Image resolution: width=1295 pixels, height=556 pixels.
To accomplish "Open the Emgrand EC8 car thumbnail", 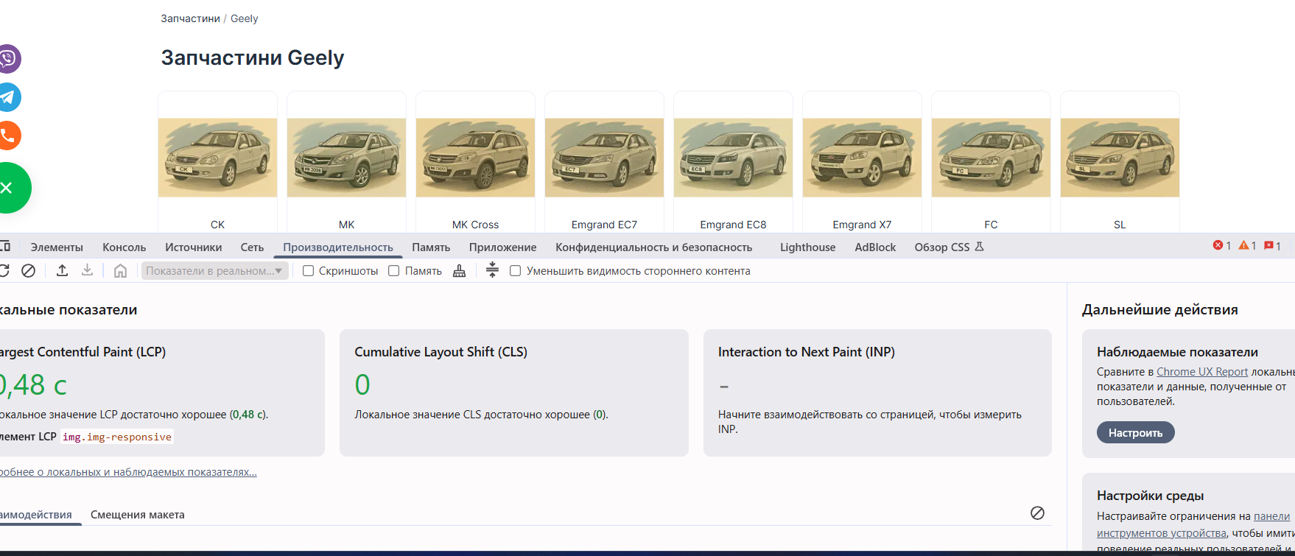I will click(734, 158).
